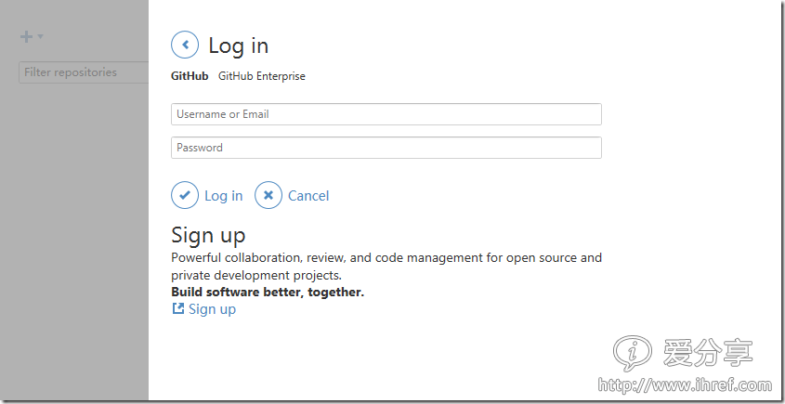
Task: Click the plus add repository icon
Action: (x=26, y=36)
